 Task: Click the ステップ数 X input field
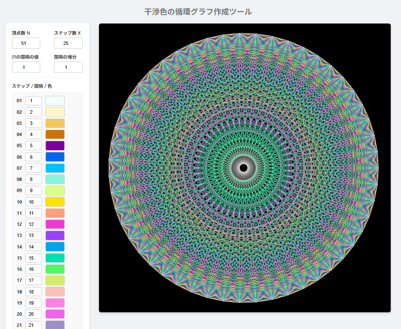pyautogui.click(x=68, y=43)
